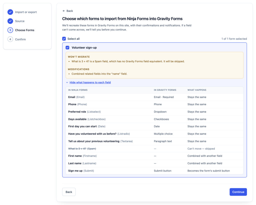Image resolution: width=256 pixels, height=205 pixels.
Task: Click Have you volunteered with us before? label
Action: (99, 134)
